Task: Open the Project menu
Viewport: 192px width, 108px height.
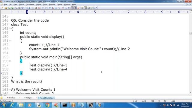Action: tap(38, 4)
